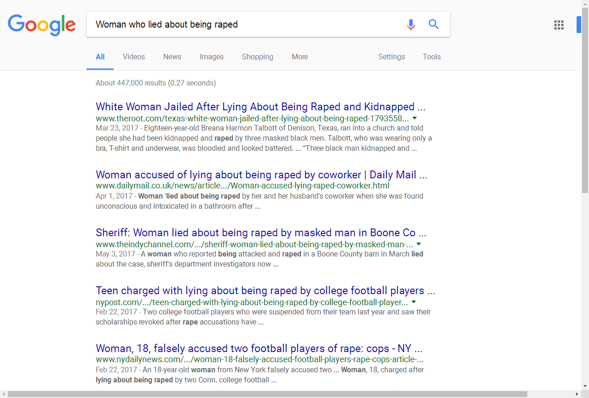Open the Settings menu

pyautogui.click(x=392, y=57)
